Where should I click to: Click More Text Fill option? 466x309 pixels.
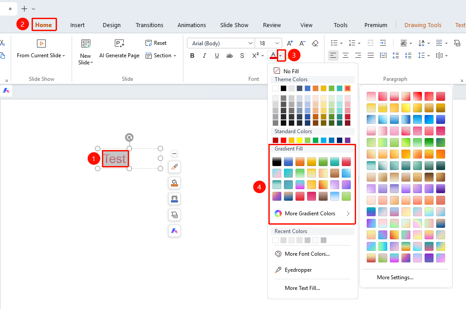tap(302, 288)
